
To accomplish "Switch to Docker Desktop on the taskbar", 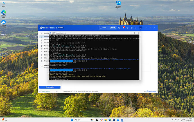I will tap(118, 120).
